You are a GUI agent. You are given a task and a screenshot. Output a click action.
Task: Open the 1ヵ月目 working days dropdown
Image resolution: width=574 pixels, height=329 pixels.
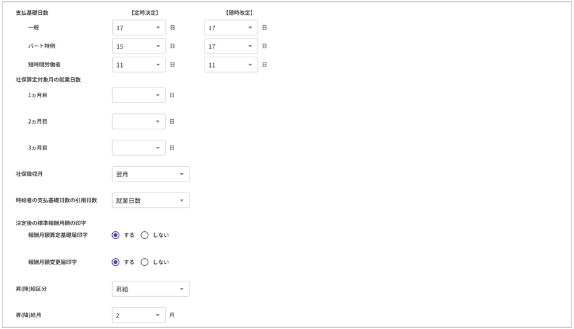[x=139, y=95]
